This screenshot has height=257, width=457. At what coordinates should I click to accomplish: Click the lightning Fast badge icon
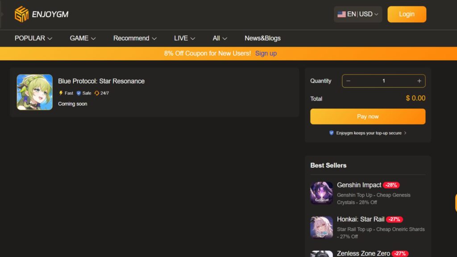click(x=61, y=93)
